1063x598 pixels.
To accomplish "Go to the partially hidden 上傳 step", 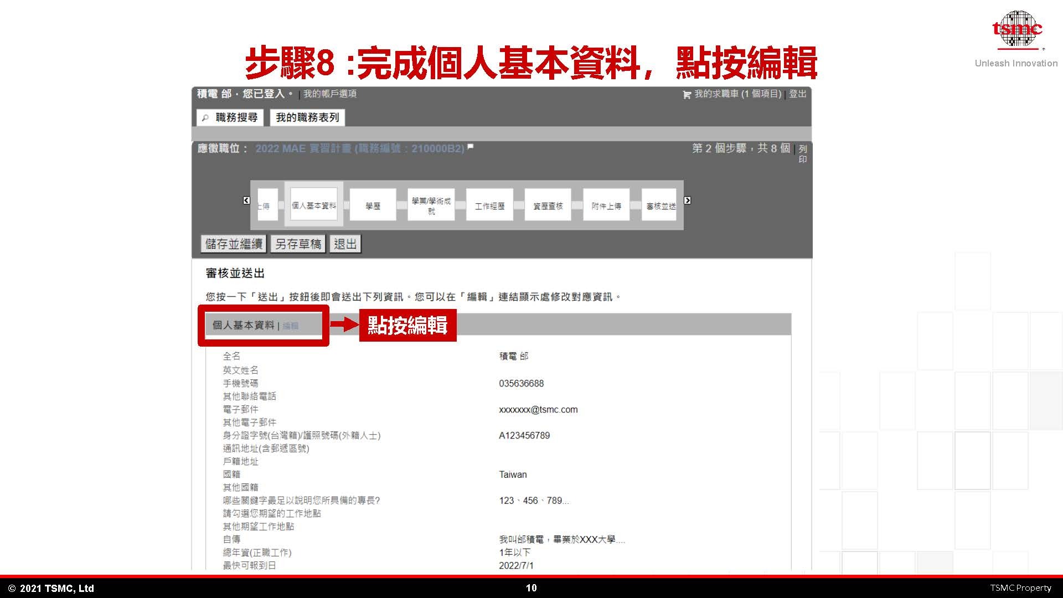I will (x=267, y=205).
